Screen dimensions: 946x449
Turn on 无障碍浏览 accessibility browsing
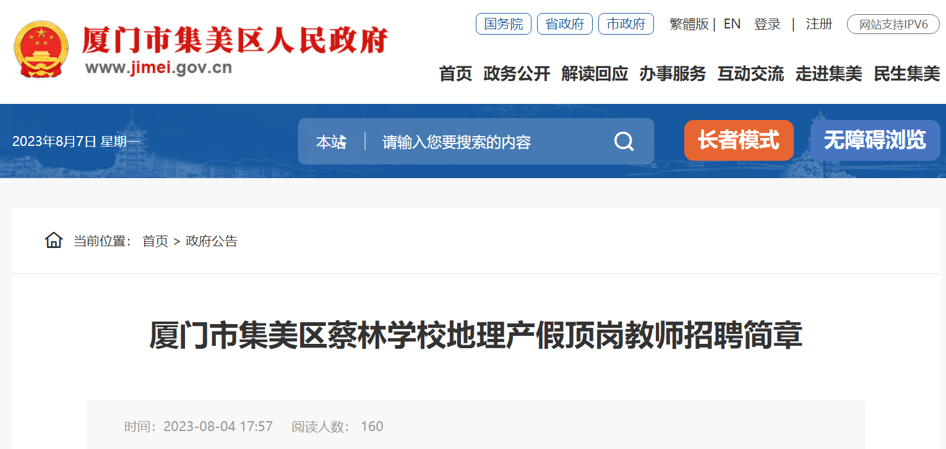coord(875,140)
